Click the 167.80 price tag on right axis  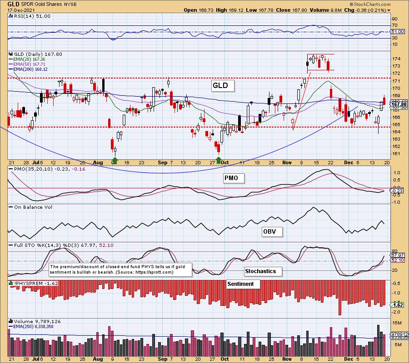(x=399, y=105)
